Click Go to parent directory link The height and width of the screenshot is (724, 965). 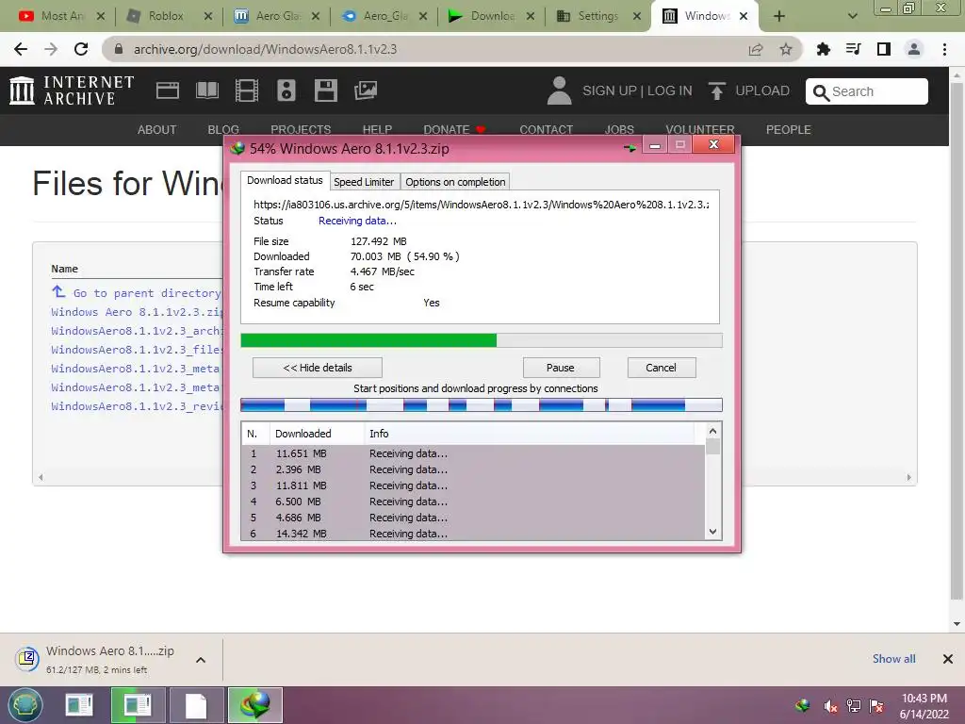(146, 293)
